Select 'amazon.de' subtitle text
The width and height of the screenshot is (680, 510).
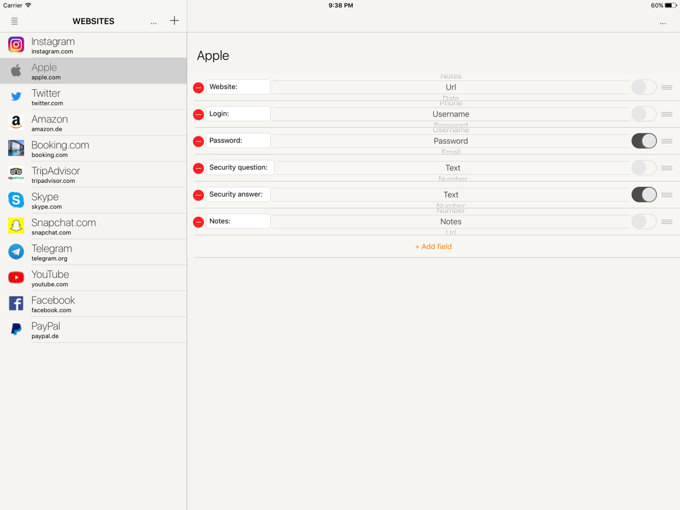click(x=47, y=129)
